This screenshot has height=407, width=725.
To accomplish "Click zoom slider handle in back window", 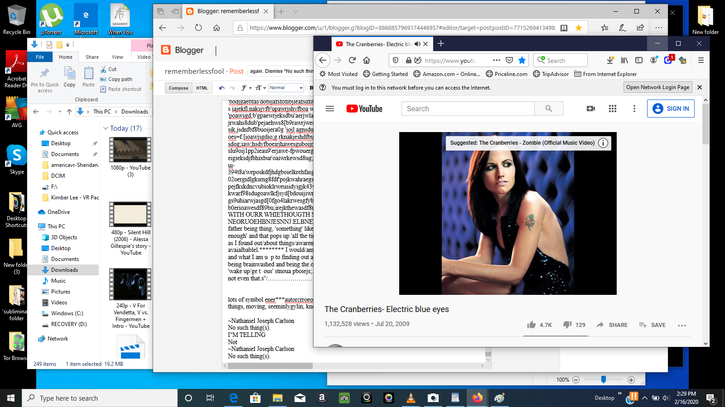I will coord(604,379).
